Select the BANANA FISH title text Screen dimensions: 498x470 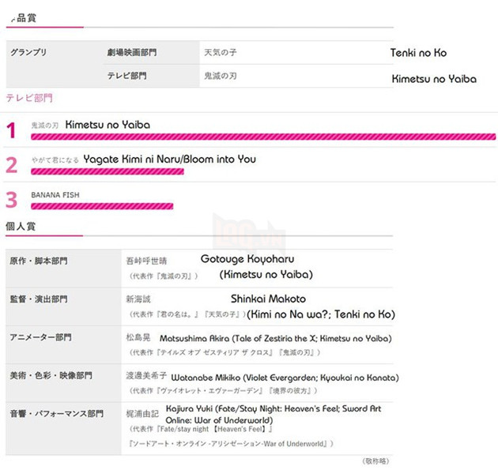click(55, 194)
